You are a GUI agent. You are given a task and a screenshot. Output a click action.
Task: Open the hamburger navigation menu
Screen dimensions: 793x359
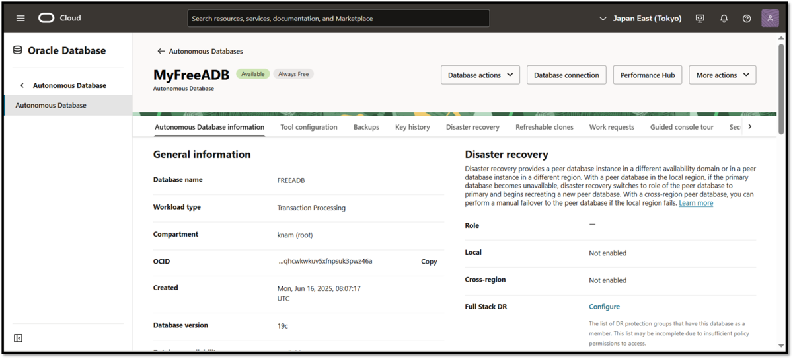point(20,19)
